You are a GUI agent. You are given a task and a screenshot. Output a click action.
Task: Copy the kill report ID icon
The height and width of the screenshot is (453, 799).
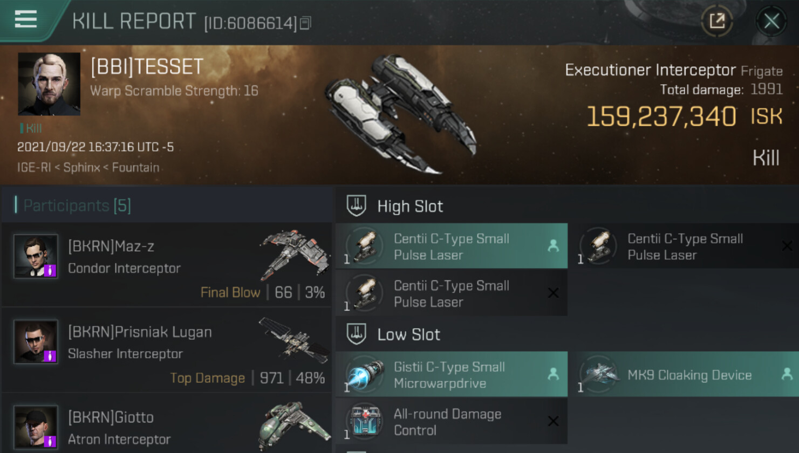[x=305, y=23]
